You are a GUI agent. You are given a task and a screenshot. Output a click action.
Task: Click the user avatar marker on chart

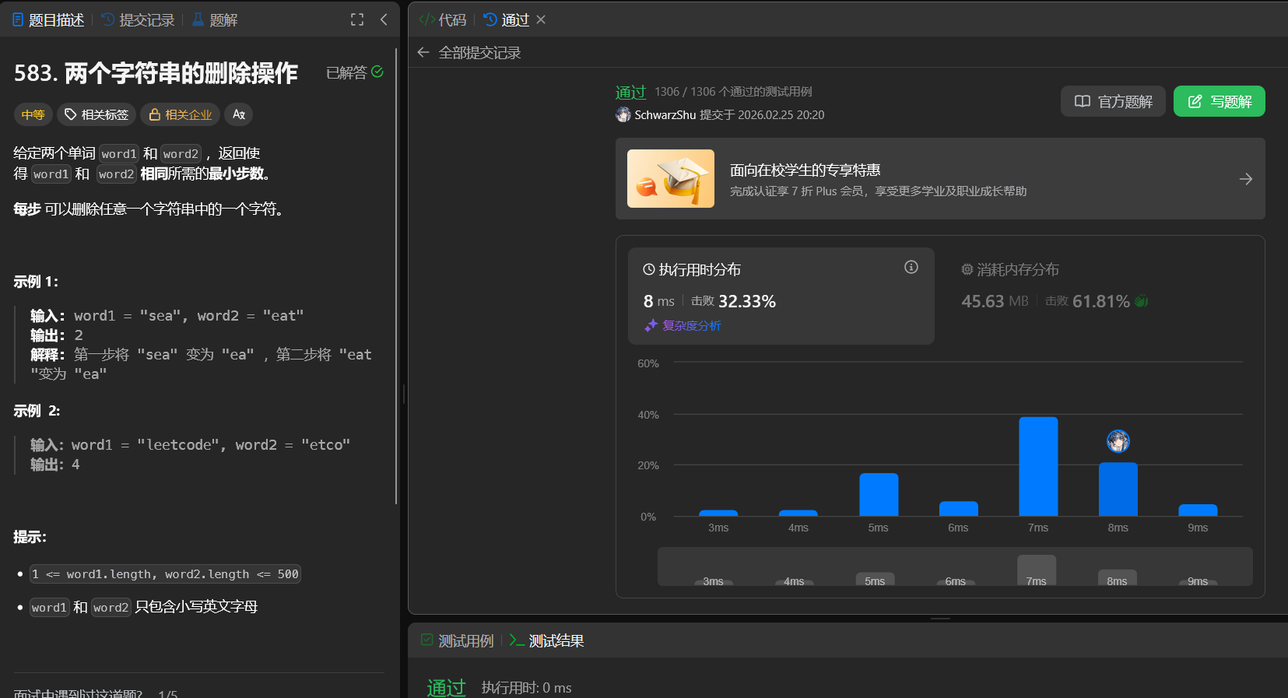[x=1118, y=441]
